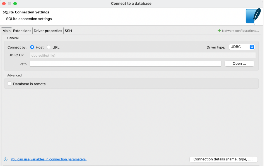Close the Connect to a database window
This screenshot has width=267, height=166.
[4, 4]
